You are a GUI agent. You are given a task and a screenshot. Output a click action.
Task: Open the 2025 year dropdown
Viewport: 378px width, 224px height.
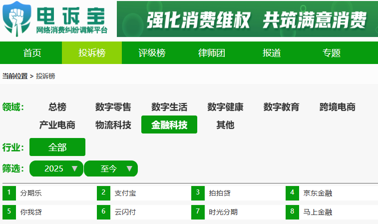click(x=56, y=168)
